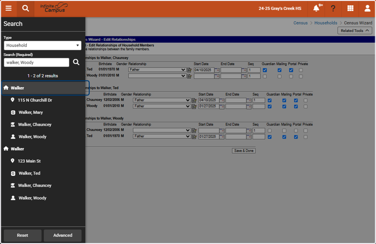This screenshot has height=244, width=376.
Task: Click guardian icon beside Walker, Mary
Action: (13, 112)
